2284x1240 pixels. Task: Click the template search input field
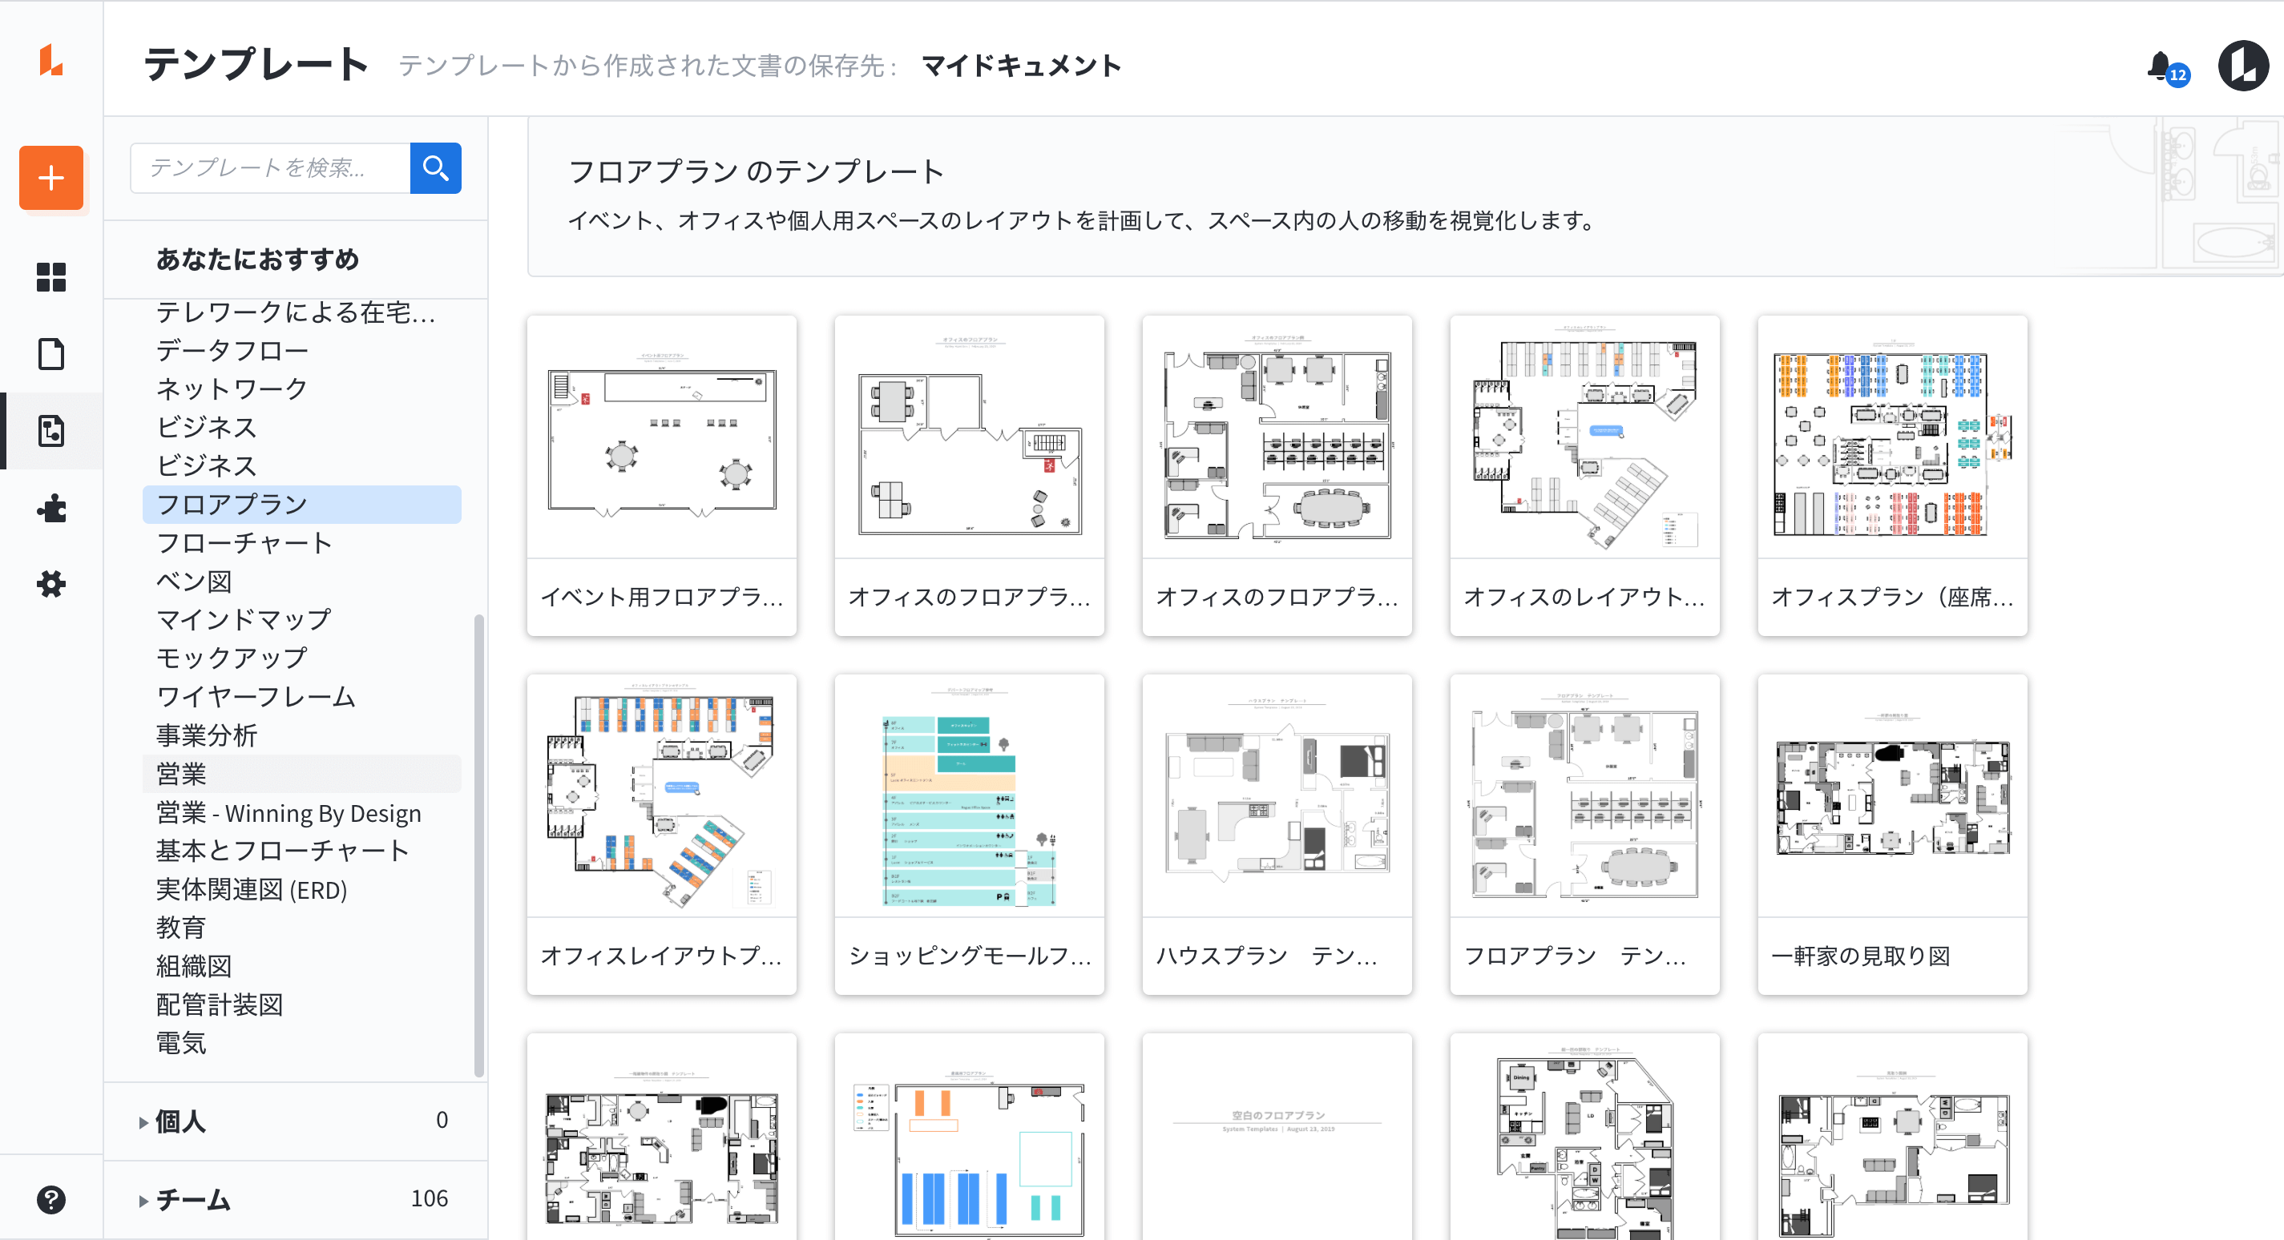[x=270, y=167]
